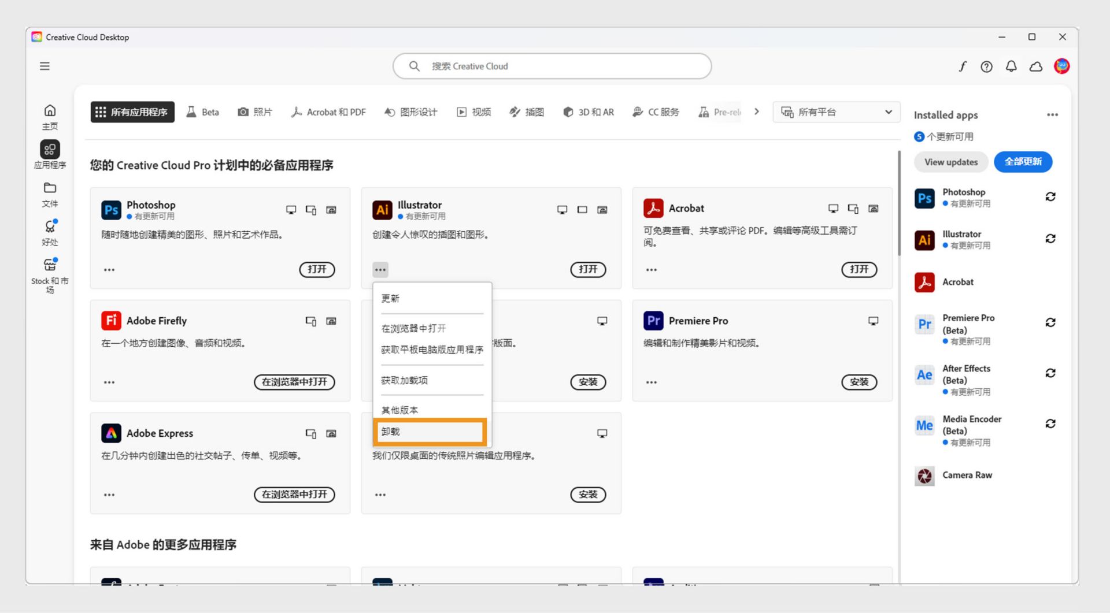Screen dimensions: 1110x613
Task: Update Photoshop via its refresh icon
Action: [x=1050, y=197]
